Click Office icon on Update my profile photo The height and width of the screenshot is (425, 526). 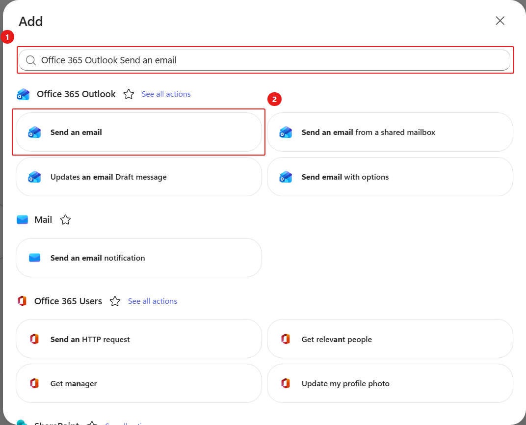(x=286, y=383)
